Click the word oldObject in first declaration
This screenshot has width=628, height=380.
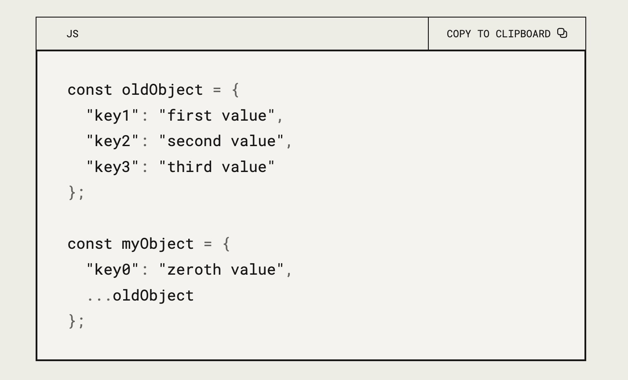click(162, 90)
